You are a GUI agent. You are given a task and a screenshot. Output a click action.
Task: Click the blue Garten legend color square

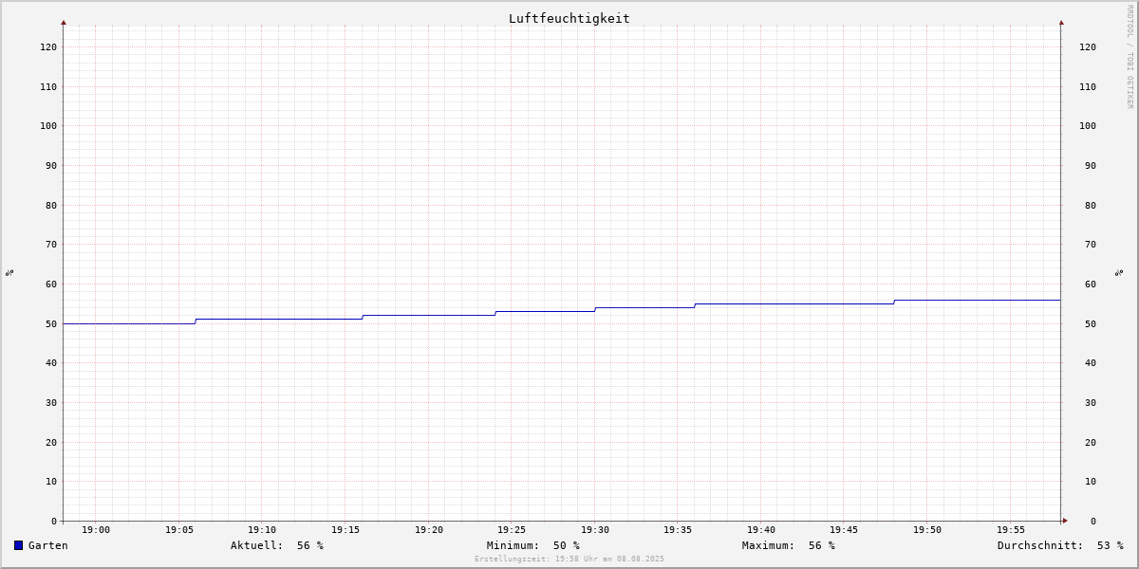[18, 545]
